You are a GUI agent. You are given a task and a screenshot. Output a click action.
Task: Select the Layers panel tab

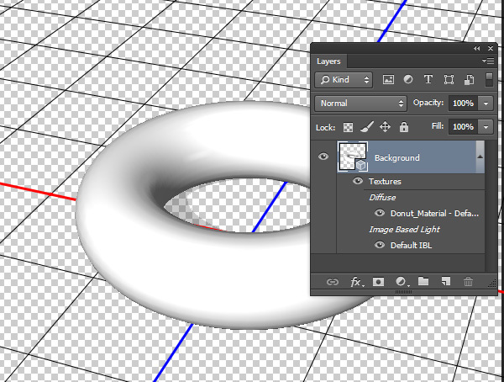point(328,61)
